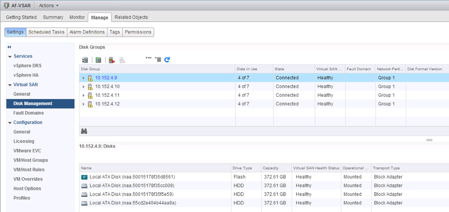Click the collapse all rows icon
The width and height of the screenshot is (449, 212).
149,59
